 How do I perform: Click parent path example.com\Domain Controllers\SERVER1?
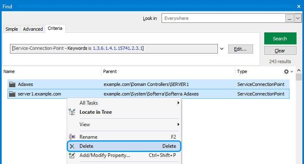tap(146, 84)
